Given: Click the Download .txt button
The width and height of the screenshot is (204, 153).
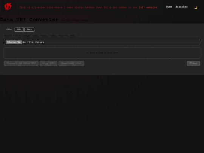Looking at the screenshot, I should (x=71, y=63).
